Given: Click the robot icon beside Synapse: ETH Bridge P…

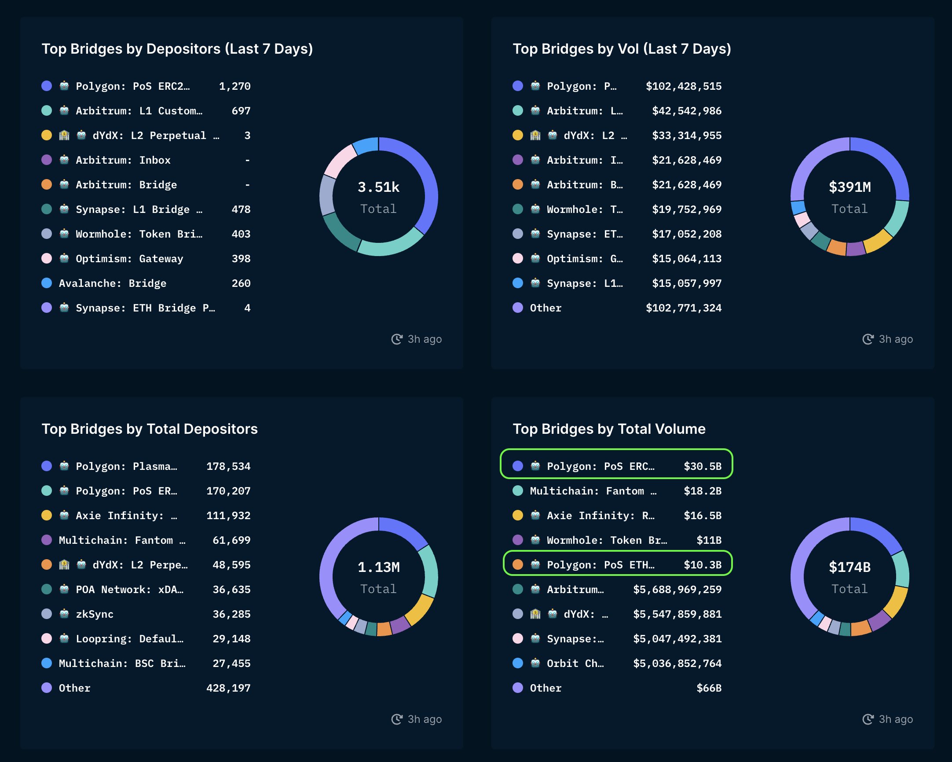Looking at the screenshot, I should coord(64,308).
